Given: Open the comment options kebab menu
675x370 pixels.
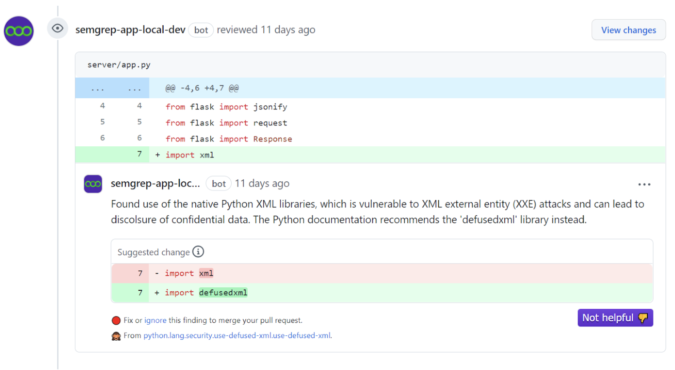Looking at the screenshot, I should tap(644, 184).
